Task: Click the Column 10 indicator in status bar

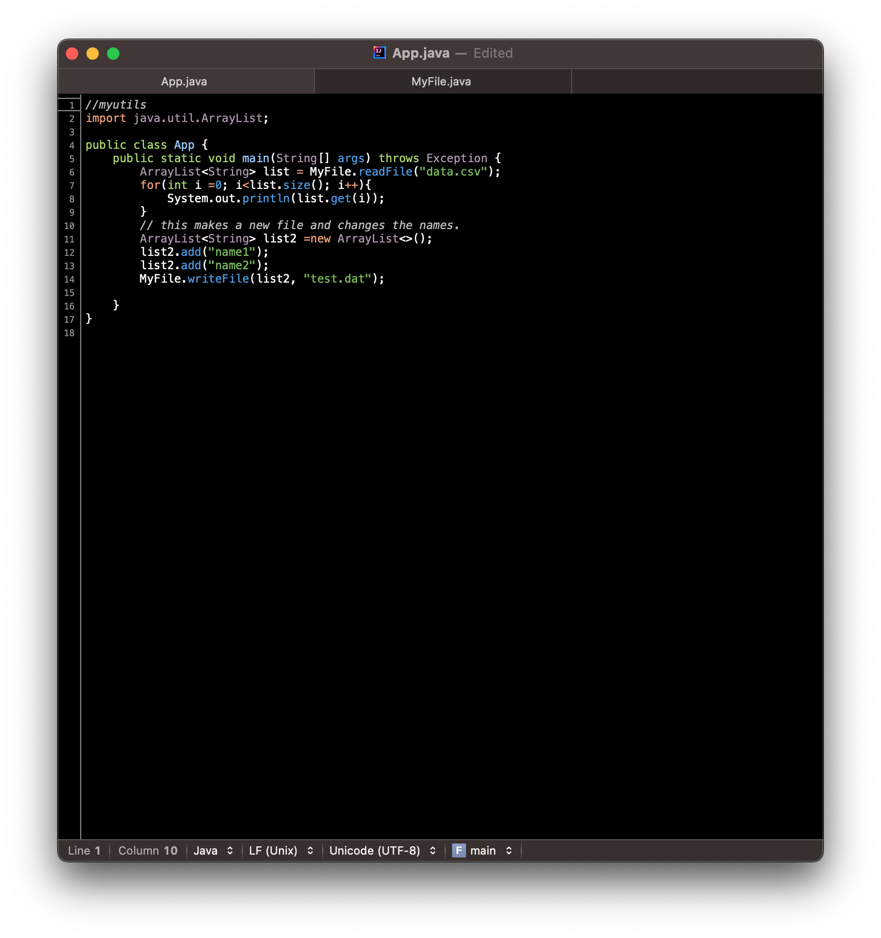Action: pyautogui.click(x=147, y=850)
